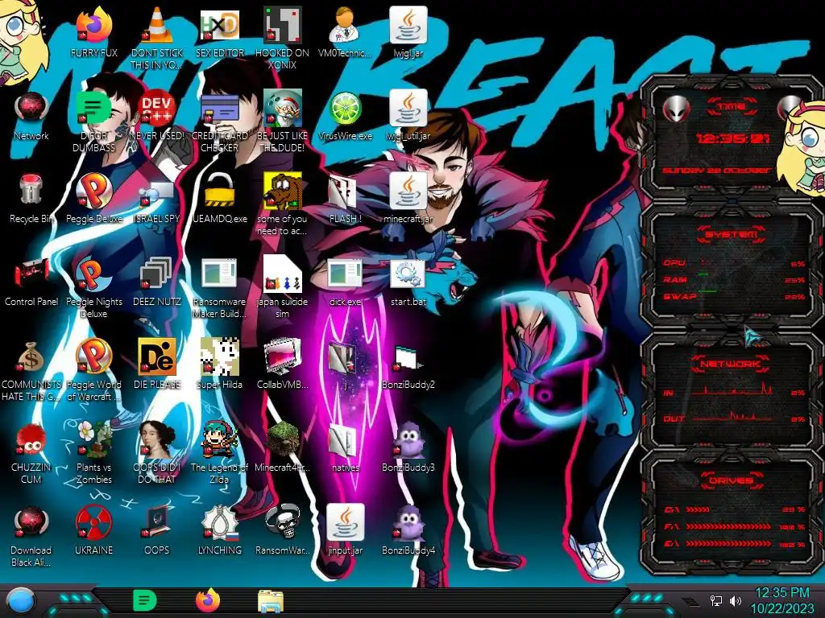Select the BE JUST LIKE THE DUDE! icon
Image resolution: width=825 pixels, height=618 pixels.
pyautogui.click(x=282, y=121)
